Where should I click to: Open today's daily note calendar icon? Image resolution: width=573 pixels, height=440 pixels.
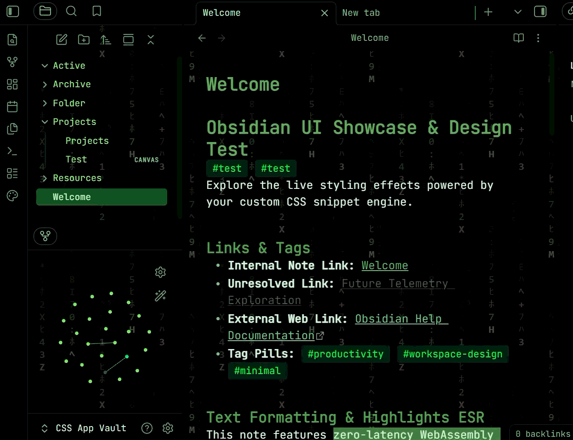click(x=13, y=106)
